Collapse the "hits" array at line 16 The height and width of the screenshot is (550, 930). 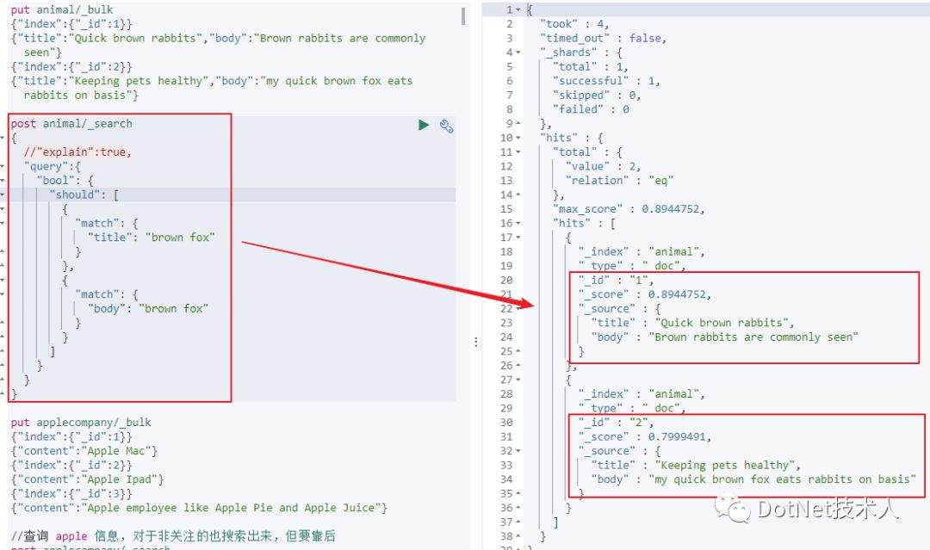518,224
